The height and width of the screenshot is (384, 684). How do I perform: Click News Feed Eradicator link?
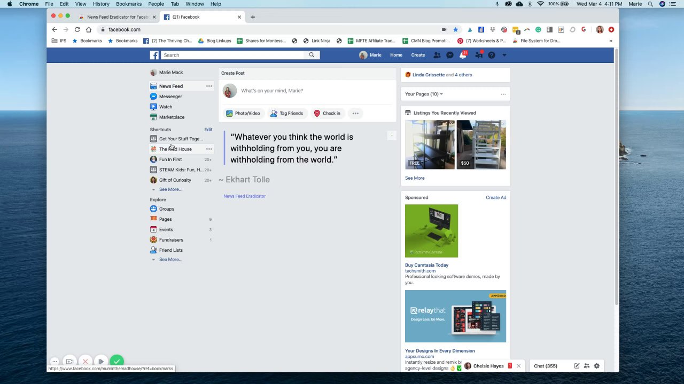245,196
